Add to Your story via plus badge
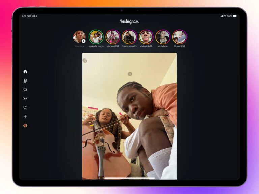The image size is (259, 194). tap(84, 41)
